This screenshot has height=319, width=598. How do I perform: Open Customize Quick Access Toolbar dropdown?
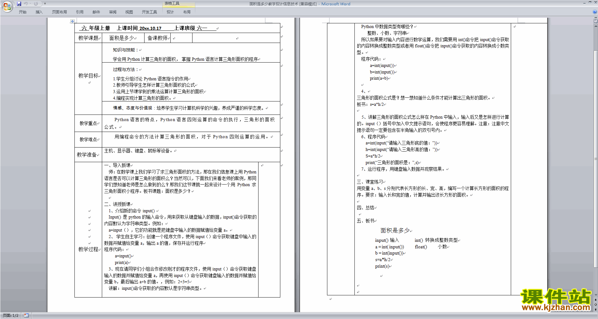click(45, 4)
